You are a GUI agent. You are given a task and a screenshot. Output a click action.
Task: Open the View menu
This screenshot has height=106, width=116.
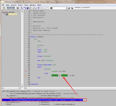point(8,5)
